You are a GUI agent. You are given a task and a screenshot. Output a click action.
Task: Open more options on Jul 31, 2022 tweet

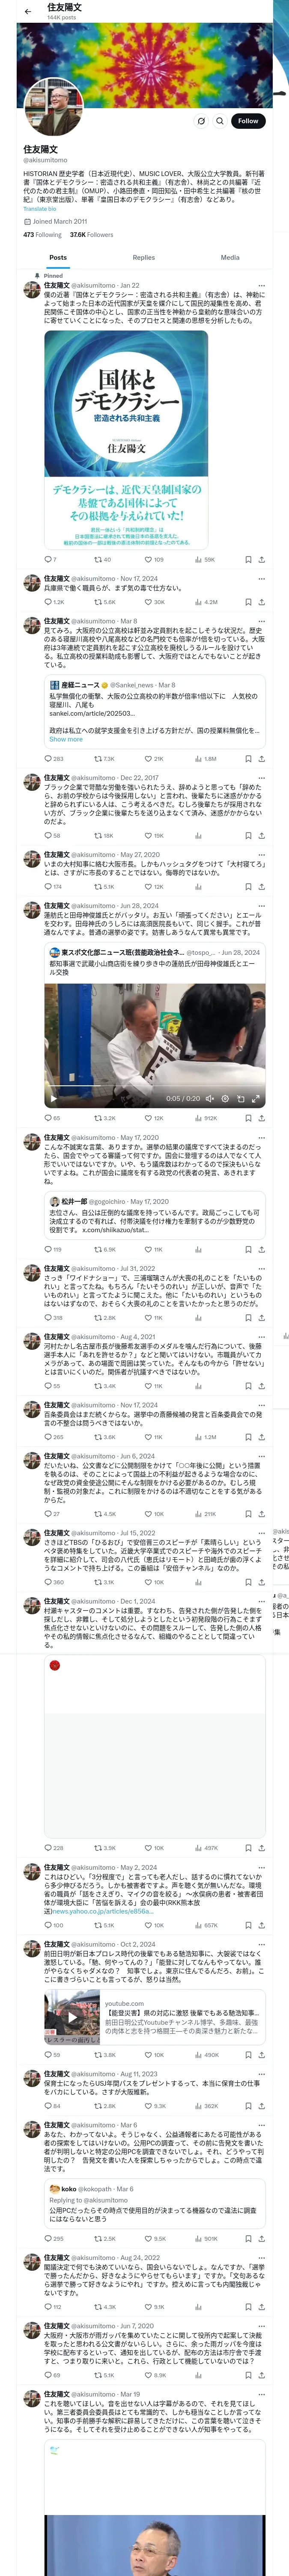click(x=262, y=1268)
